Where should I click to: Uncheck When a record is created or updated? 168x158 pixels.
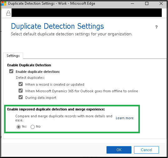tap(21, 84)
